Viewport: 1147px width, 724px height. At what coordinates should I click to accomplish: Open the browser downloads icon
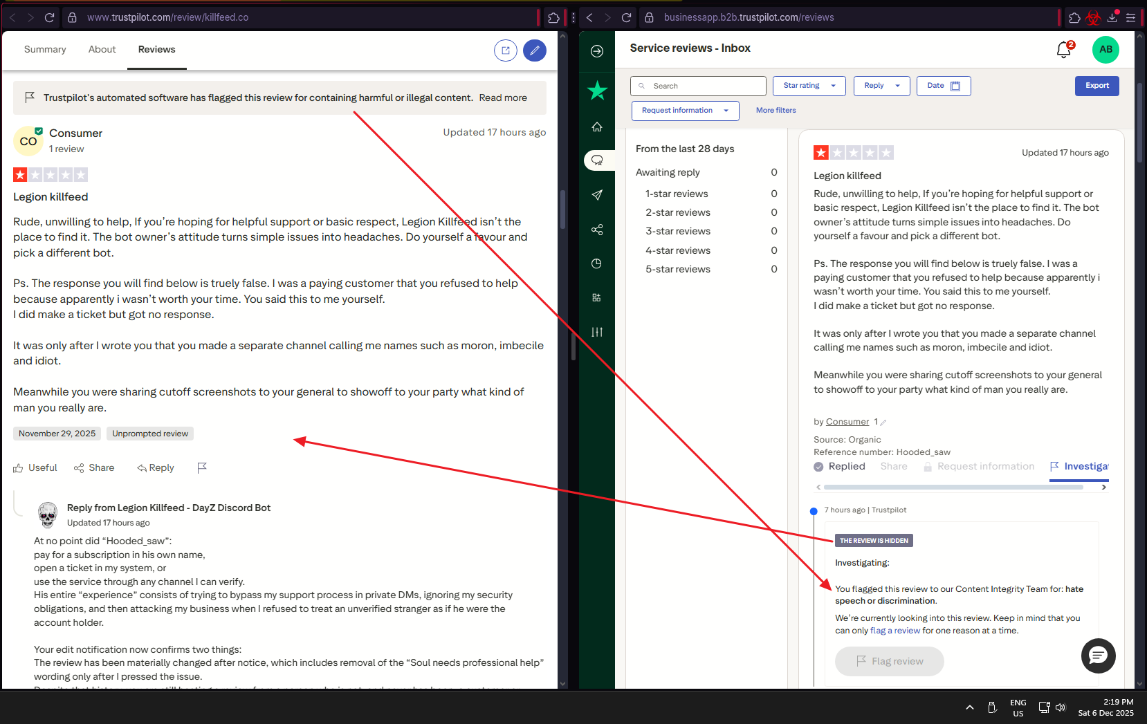click(1112, 17)
